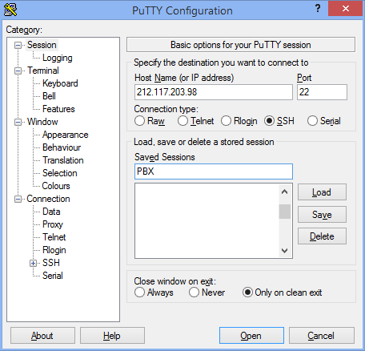Collapse the Window tree node
Viewport: 365px width, 351px height.
point(18,122)
